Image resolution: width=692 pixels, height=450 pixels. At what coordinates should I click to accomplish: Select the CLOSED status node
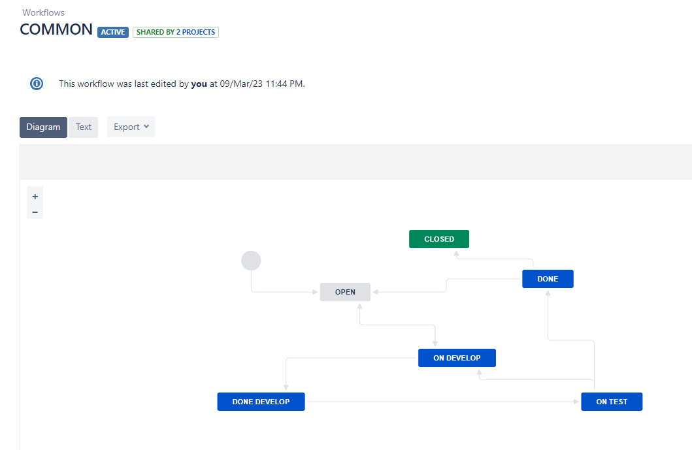point(438,238)
